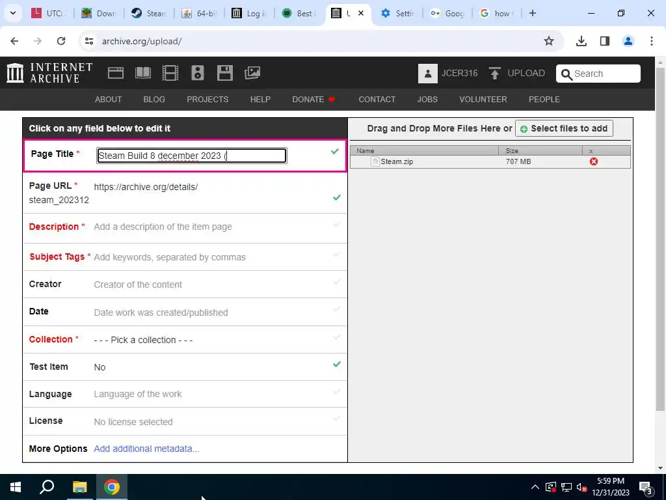Switch to the Download tab
This screenshot has width=666, height=500.
(x=100, y=13)
